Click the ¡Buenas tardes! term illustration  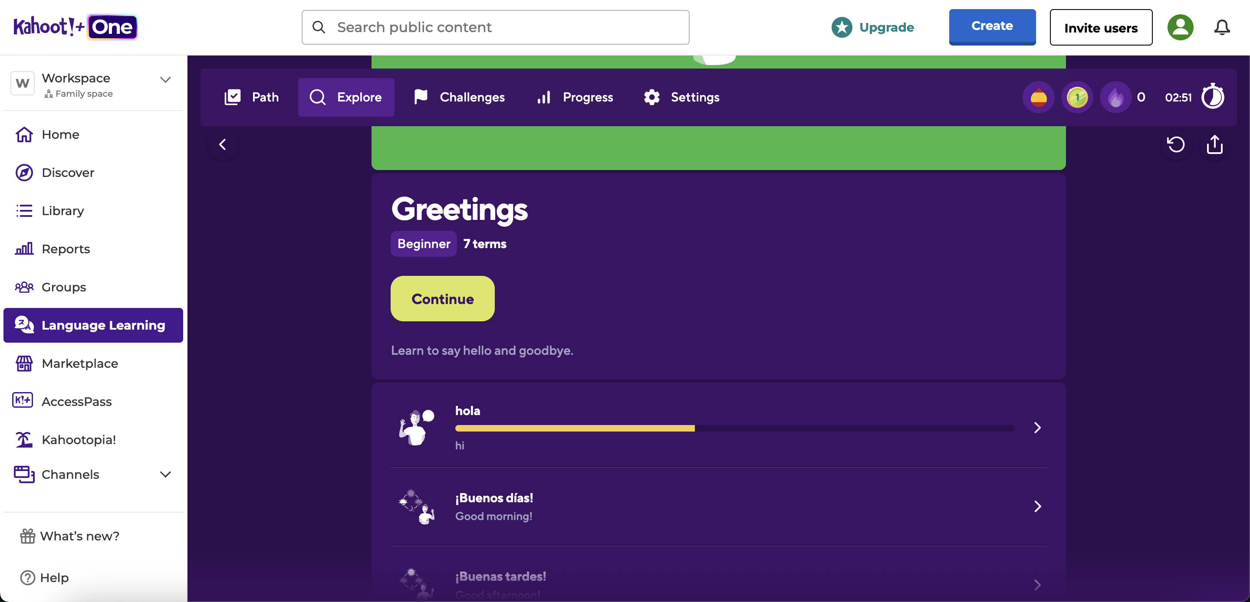(416, 584)
